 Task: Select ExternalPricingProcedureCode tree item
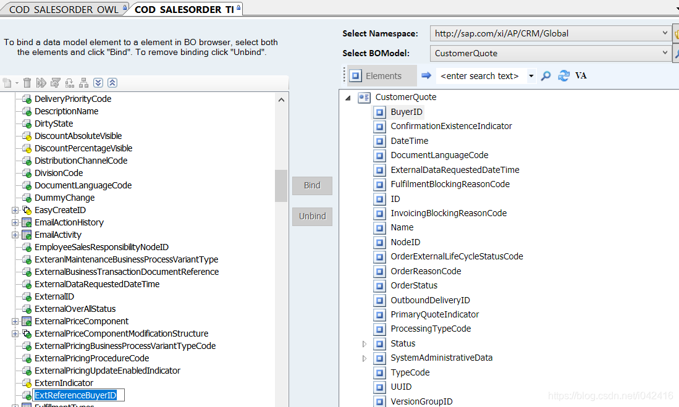(x=92, y=358)
